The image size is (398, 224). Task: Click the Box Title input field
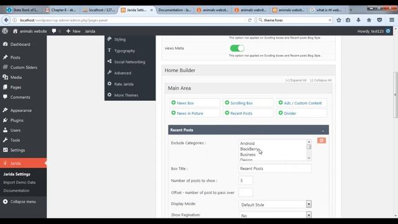point(275,169)
